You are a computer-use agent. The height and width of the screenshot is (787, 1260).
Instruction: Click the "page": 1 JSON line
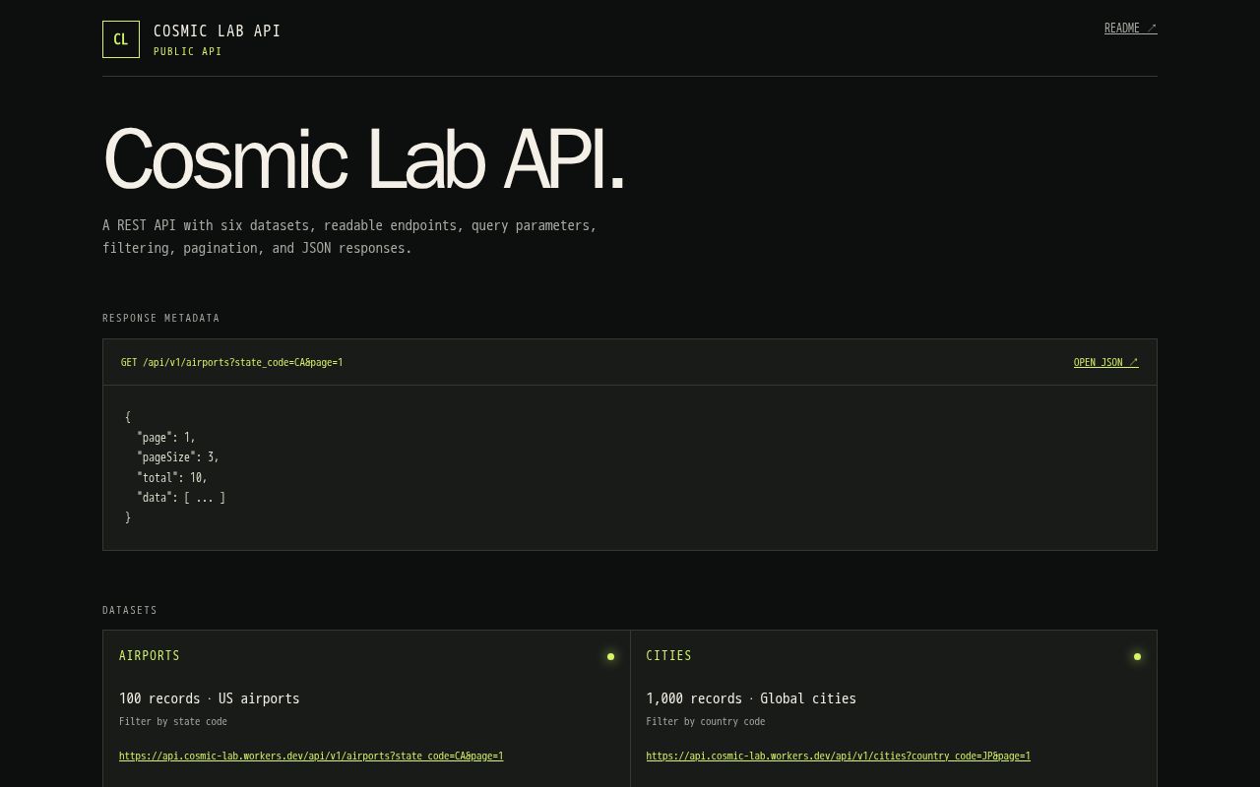click(x=166, y=437)
